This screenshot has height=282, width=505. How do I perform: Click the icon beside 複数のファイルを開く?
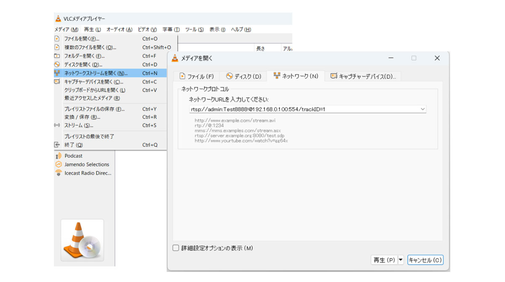pyautogui.click(x=57, y=48)
